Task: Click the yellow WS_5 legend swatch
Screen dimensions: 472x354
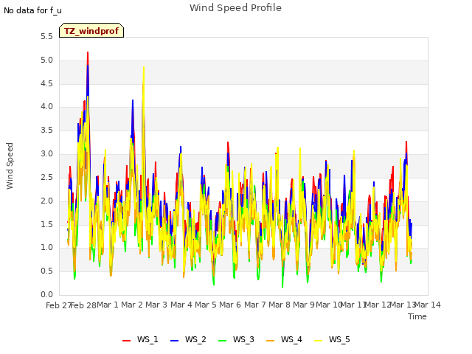Action: 318,341
